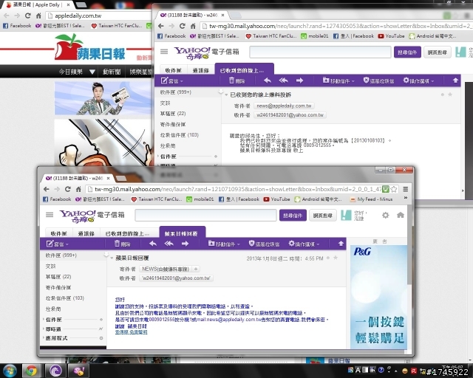
Task: Click Forward arrow in back Yahoo mail window
Action: 299,80
